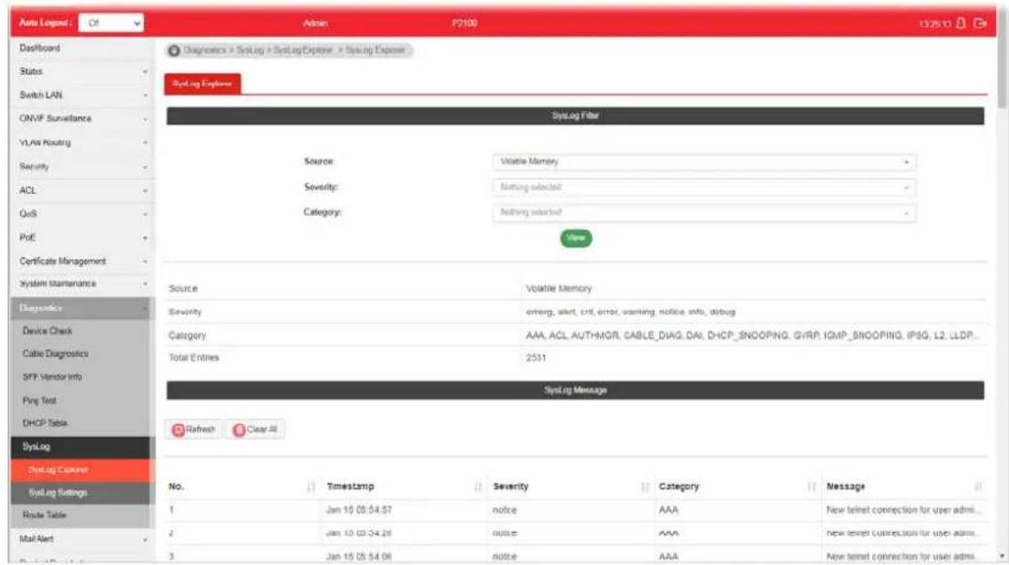The width and height of the screenshot is (1009, 565).
Task: Click the logout icon in the header
Action: (980, 23)
